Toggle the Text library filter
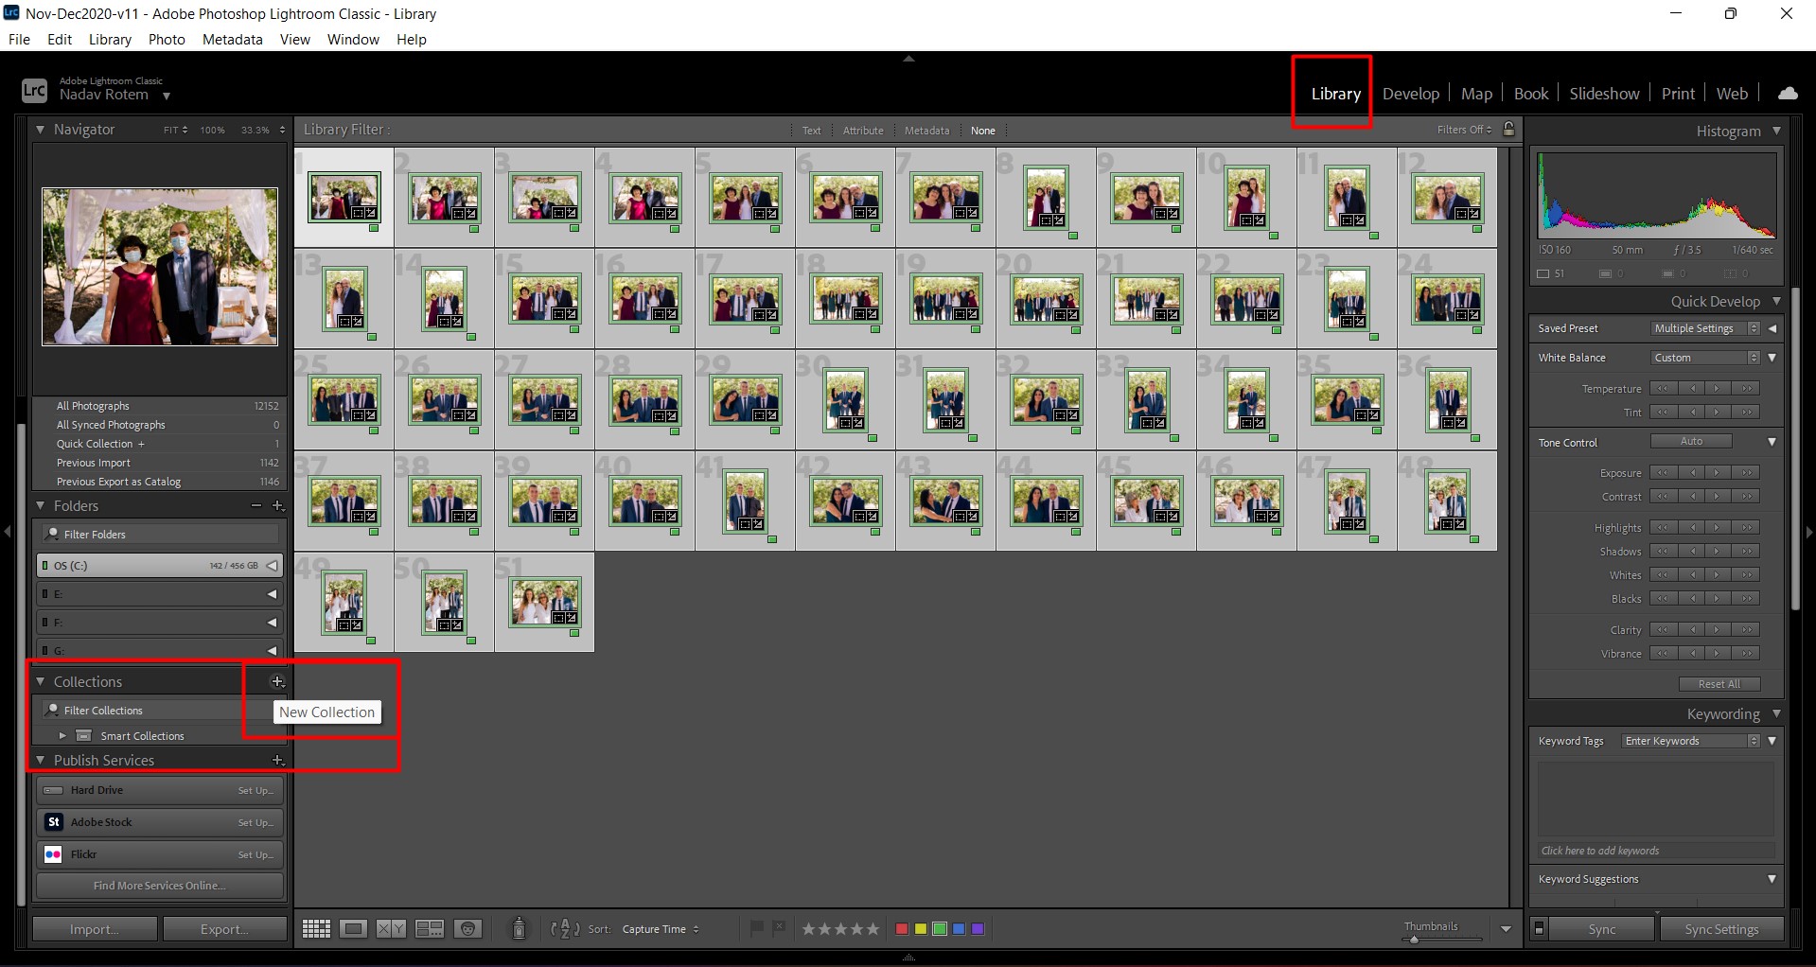1816x967 pixels. [812, 131]
